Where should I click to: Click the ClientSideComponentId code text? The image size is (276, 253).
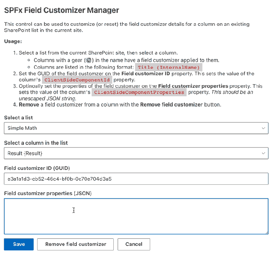77,80
